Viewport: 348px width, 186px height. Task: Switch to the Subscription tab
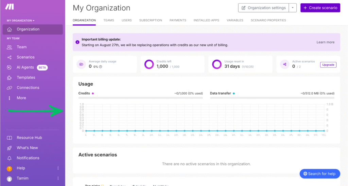click(x=151, y=20)
